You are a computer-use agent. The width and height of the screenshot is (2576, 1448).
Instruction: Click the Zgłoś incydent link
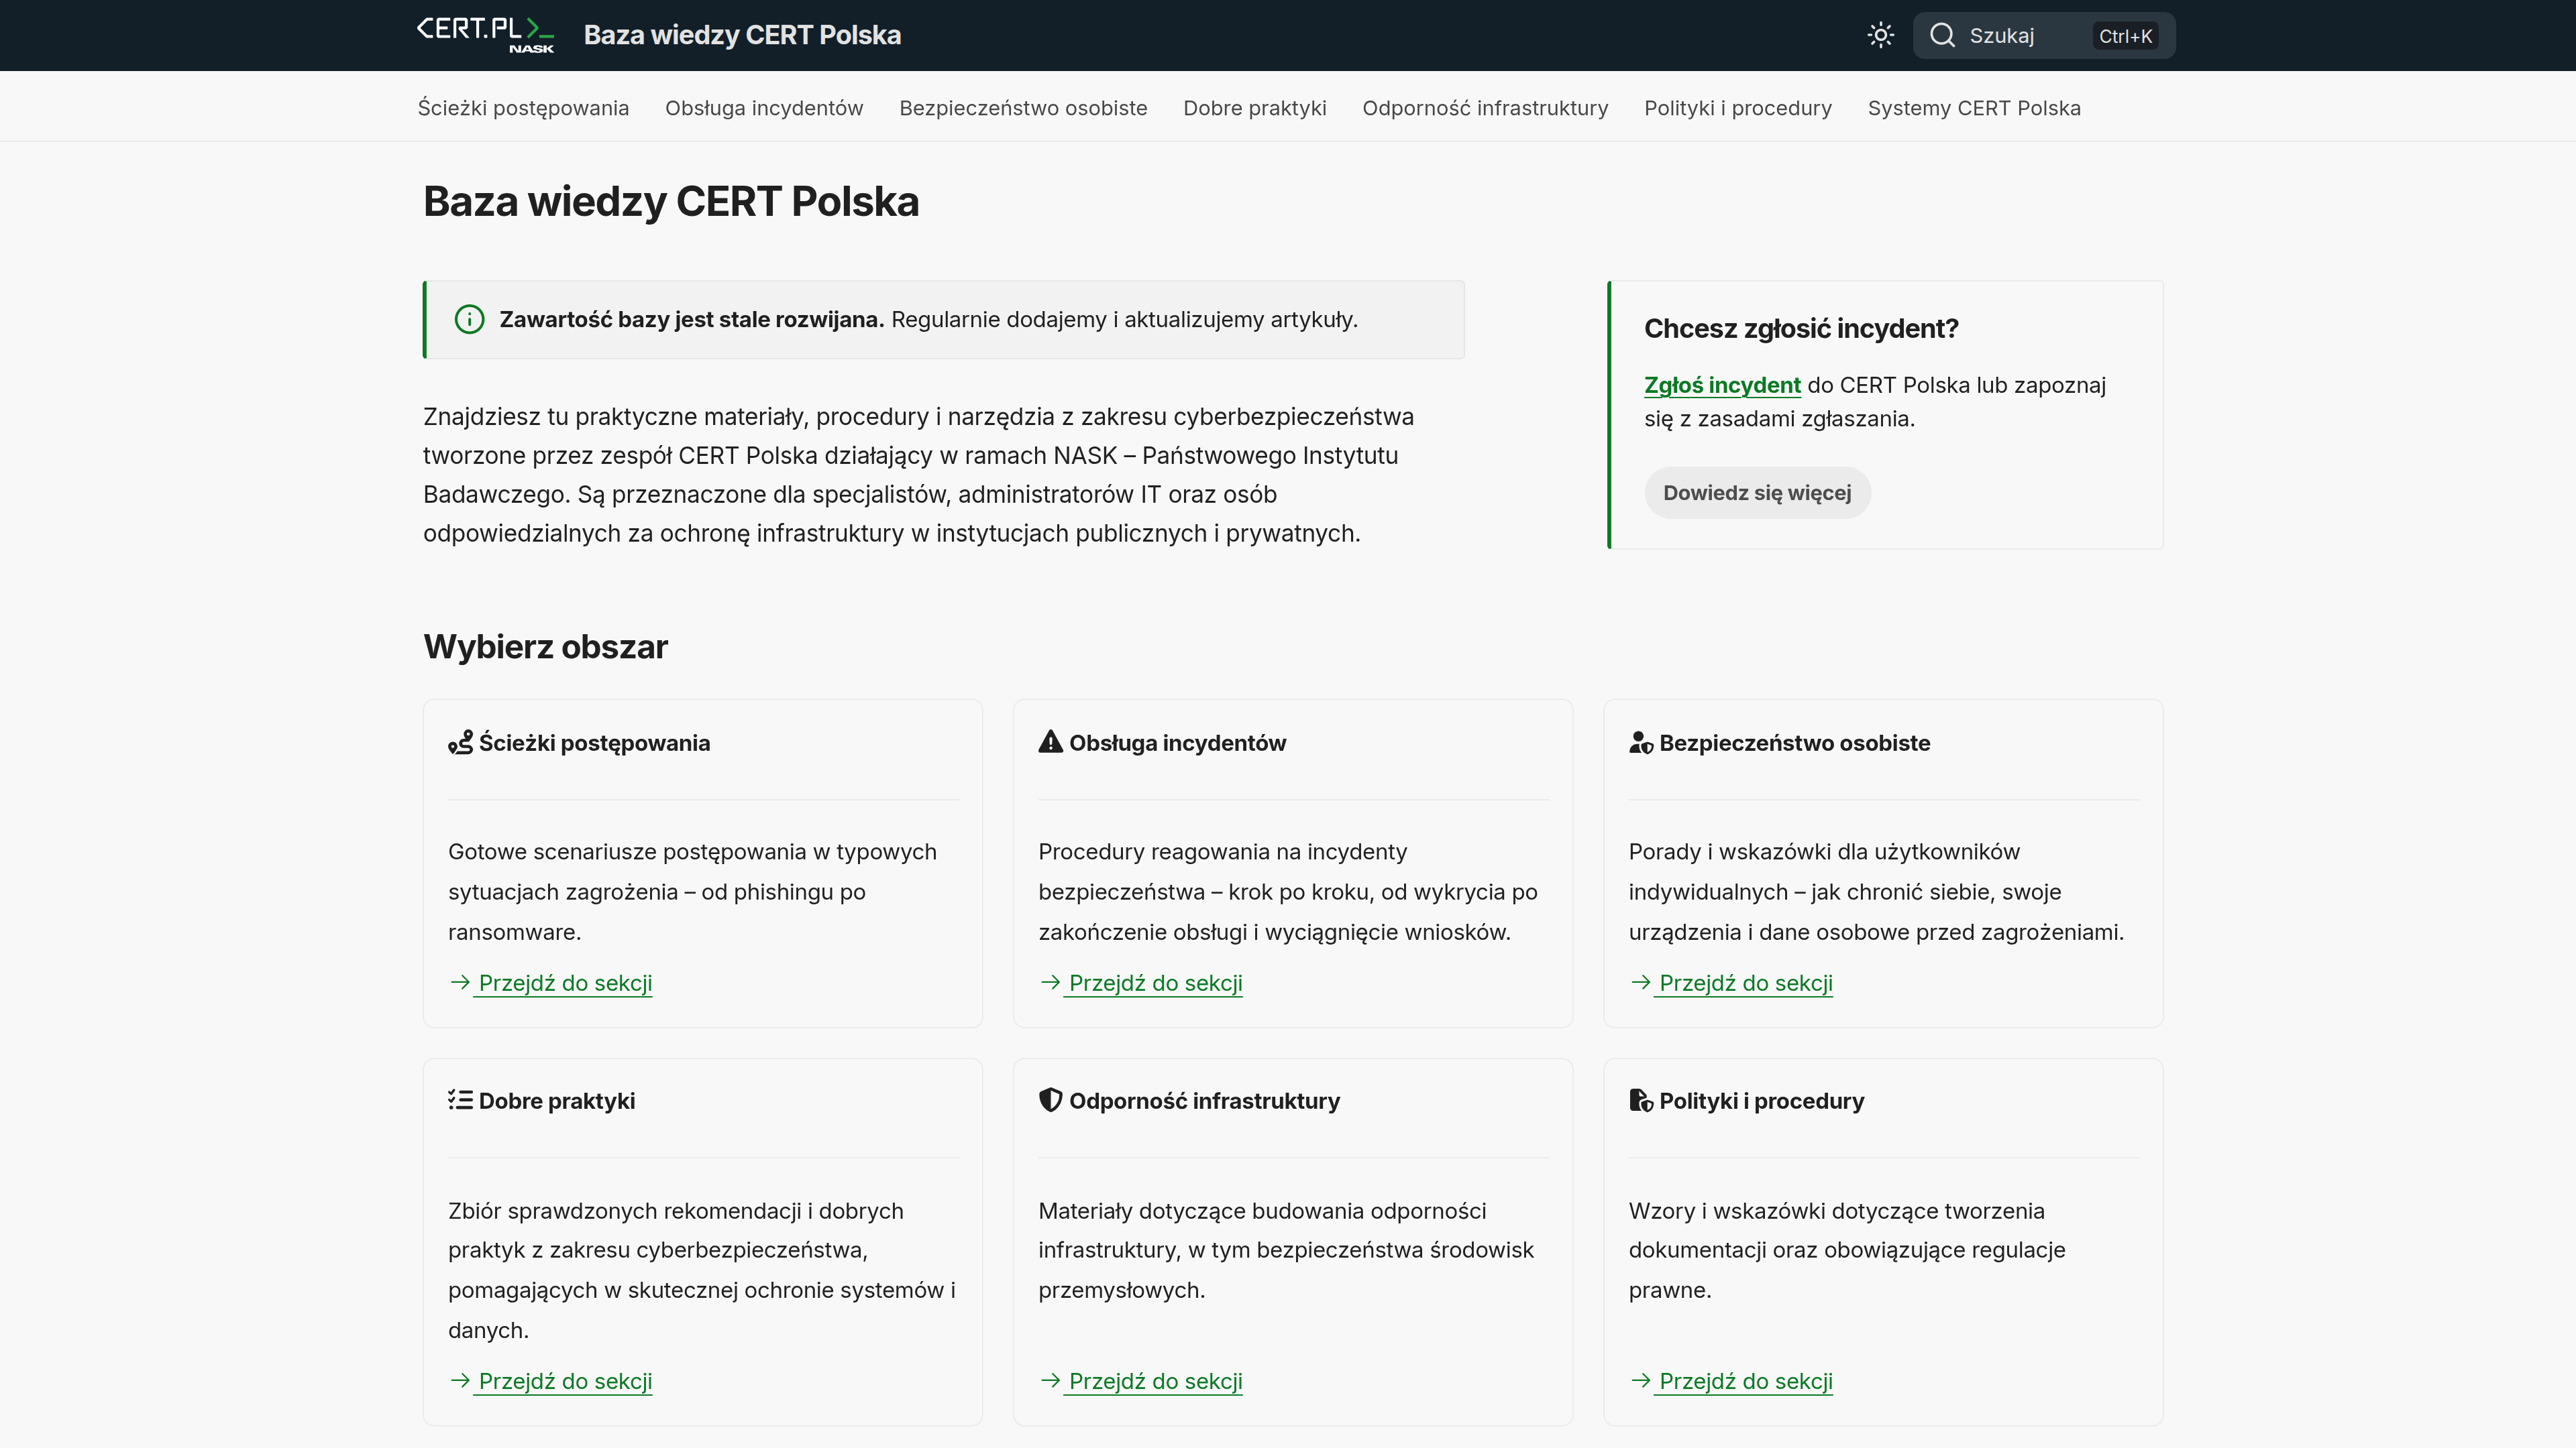[x=1722, y=385]
